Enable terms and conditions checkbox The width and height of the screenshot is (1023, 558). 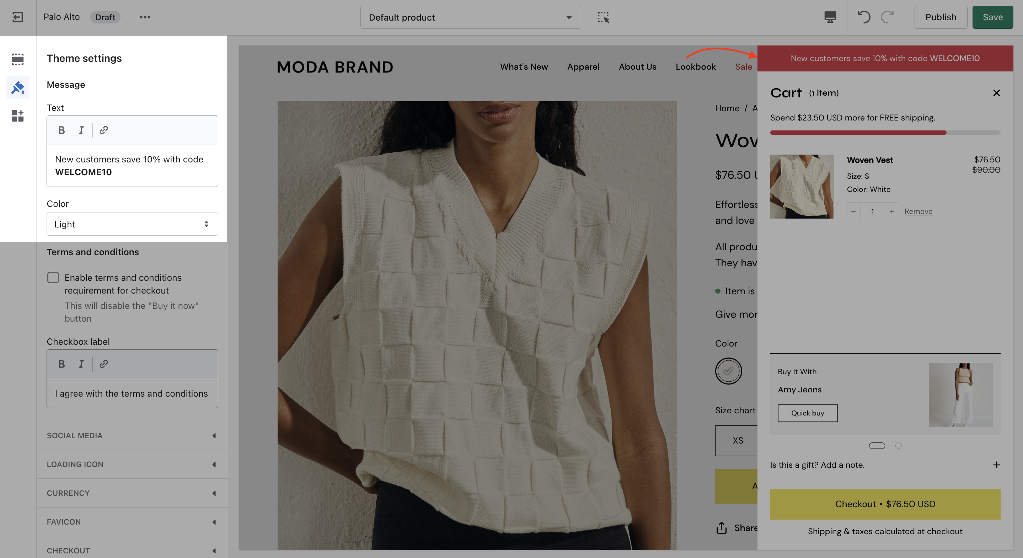[53, 277]
